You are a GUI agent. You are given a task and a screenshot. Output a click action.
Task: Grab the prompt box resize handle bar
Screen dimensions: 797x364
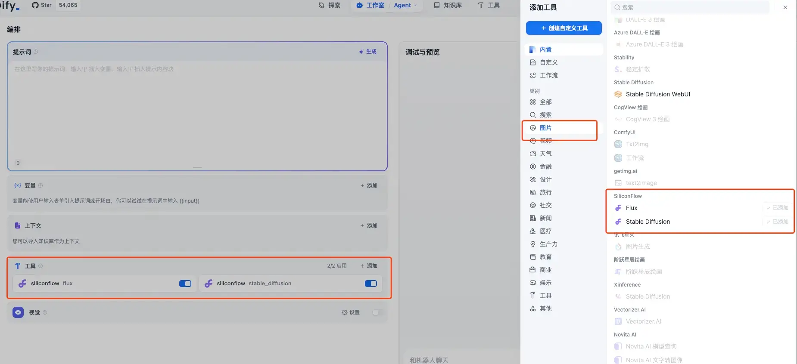point(197,167)
